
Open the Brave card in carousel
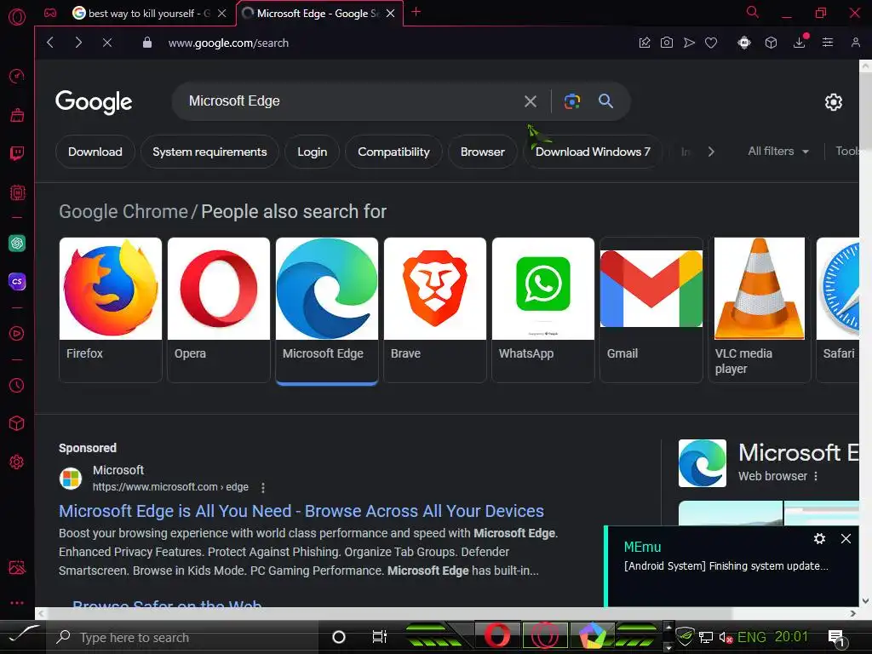(435, 310)
